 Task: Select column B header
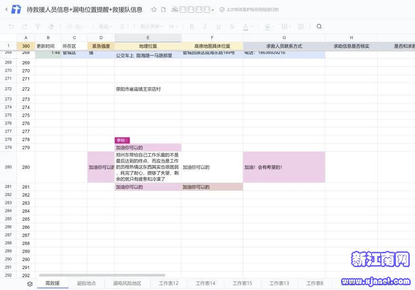click(48, 38)
